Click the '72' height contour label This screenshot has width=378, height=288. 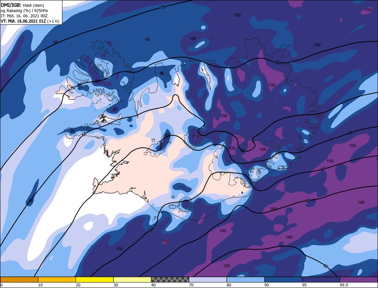pyautogui.click(x=163, y=7)
